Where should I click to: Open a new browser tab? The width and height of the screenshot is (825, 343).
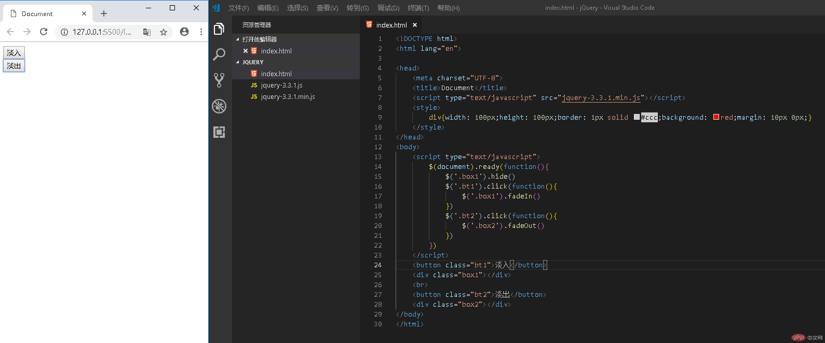104,13
